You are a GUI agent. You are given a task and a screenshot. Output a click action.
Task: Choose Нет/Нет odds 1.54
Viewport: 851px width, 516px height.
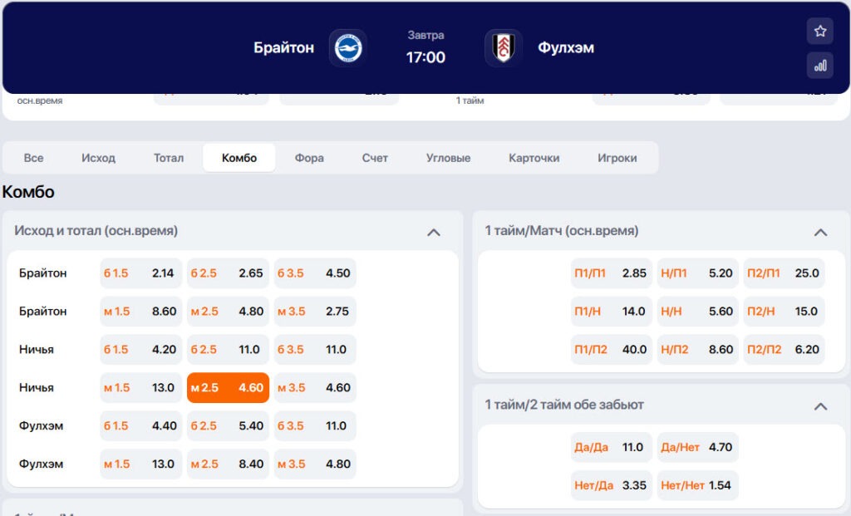click(697, 485)
